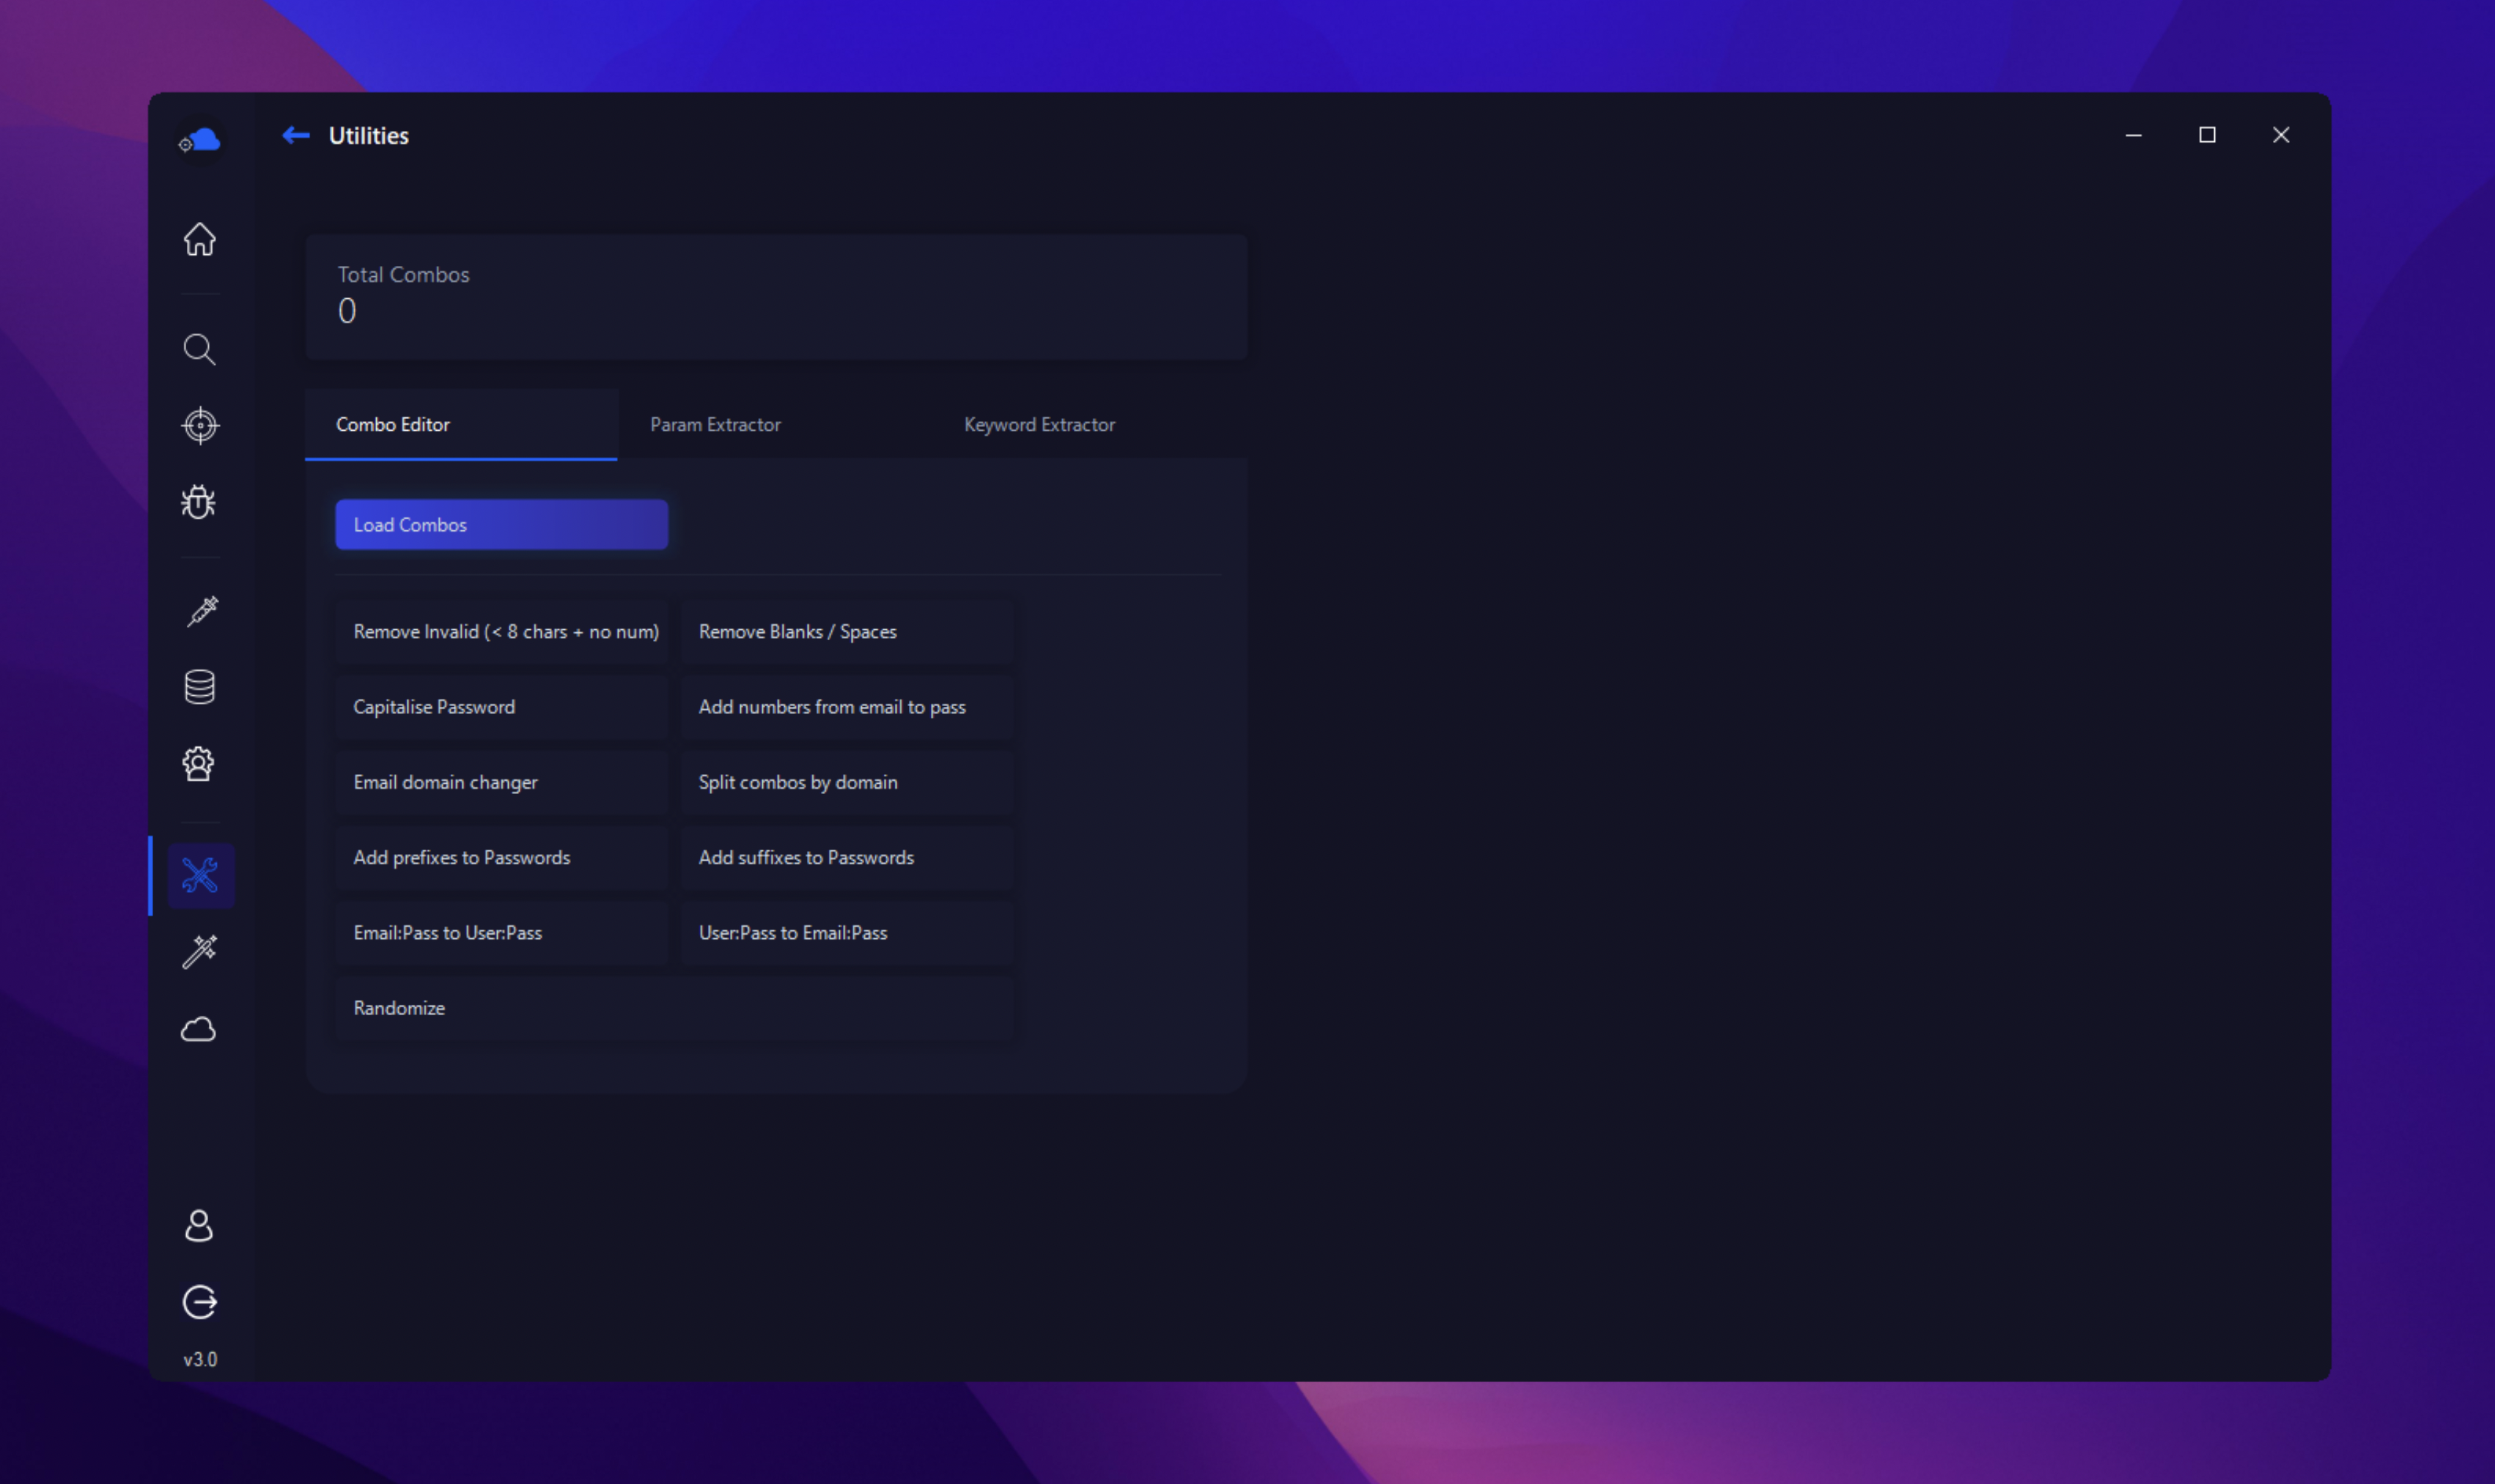2495x1484 pixels.
Task: Go back using the Utilities arrow
Action: 295,135
